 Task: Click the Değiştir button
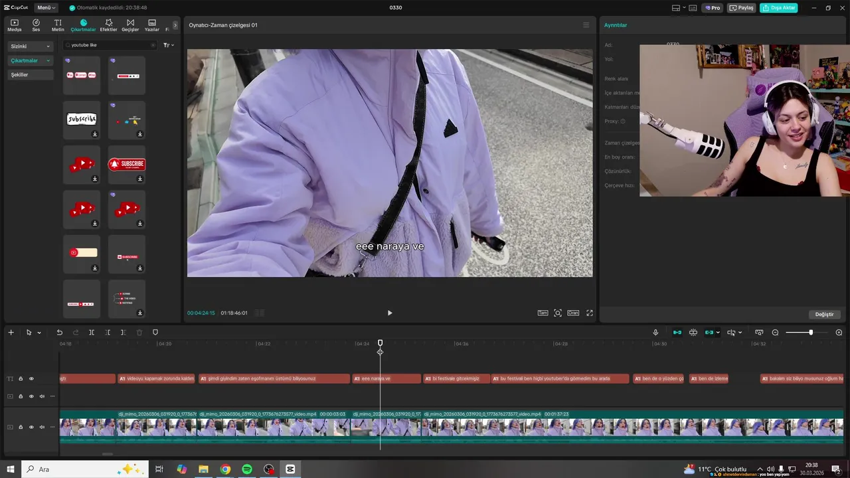[824, 314]
